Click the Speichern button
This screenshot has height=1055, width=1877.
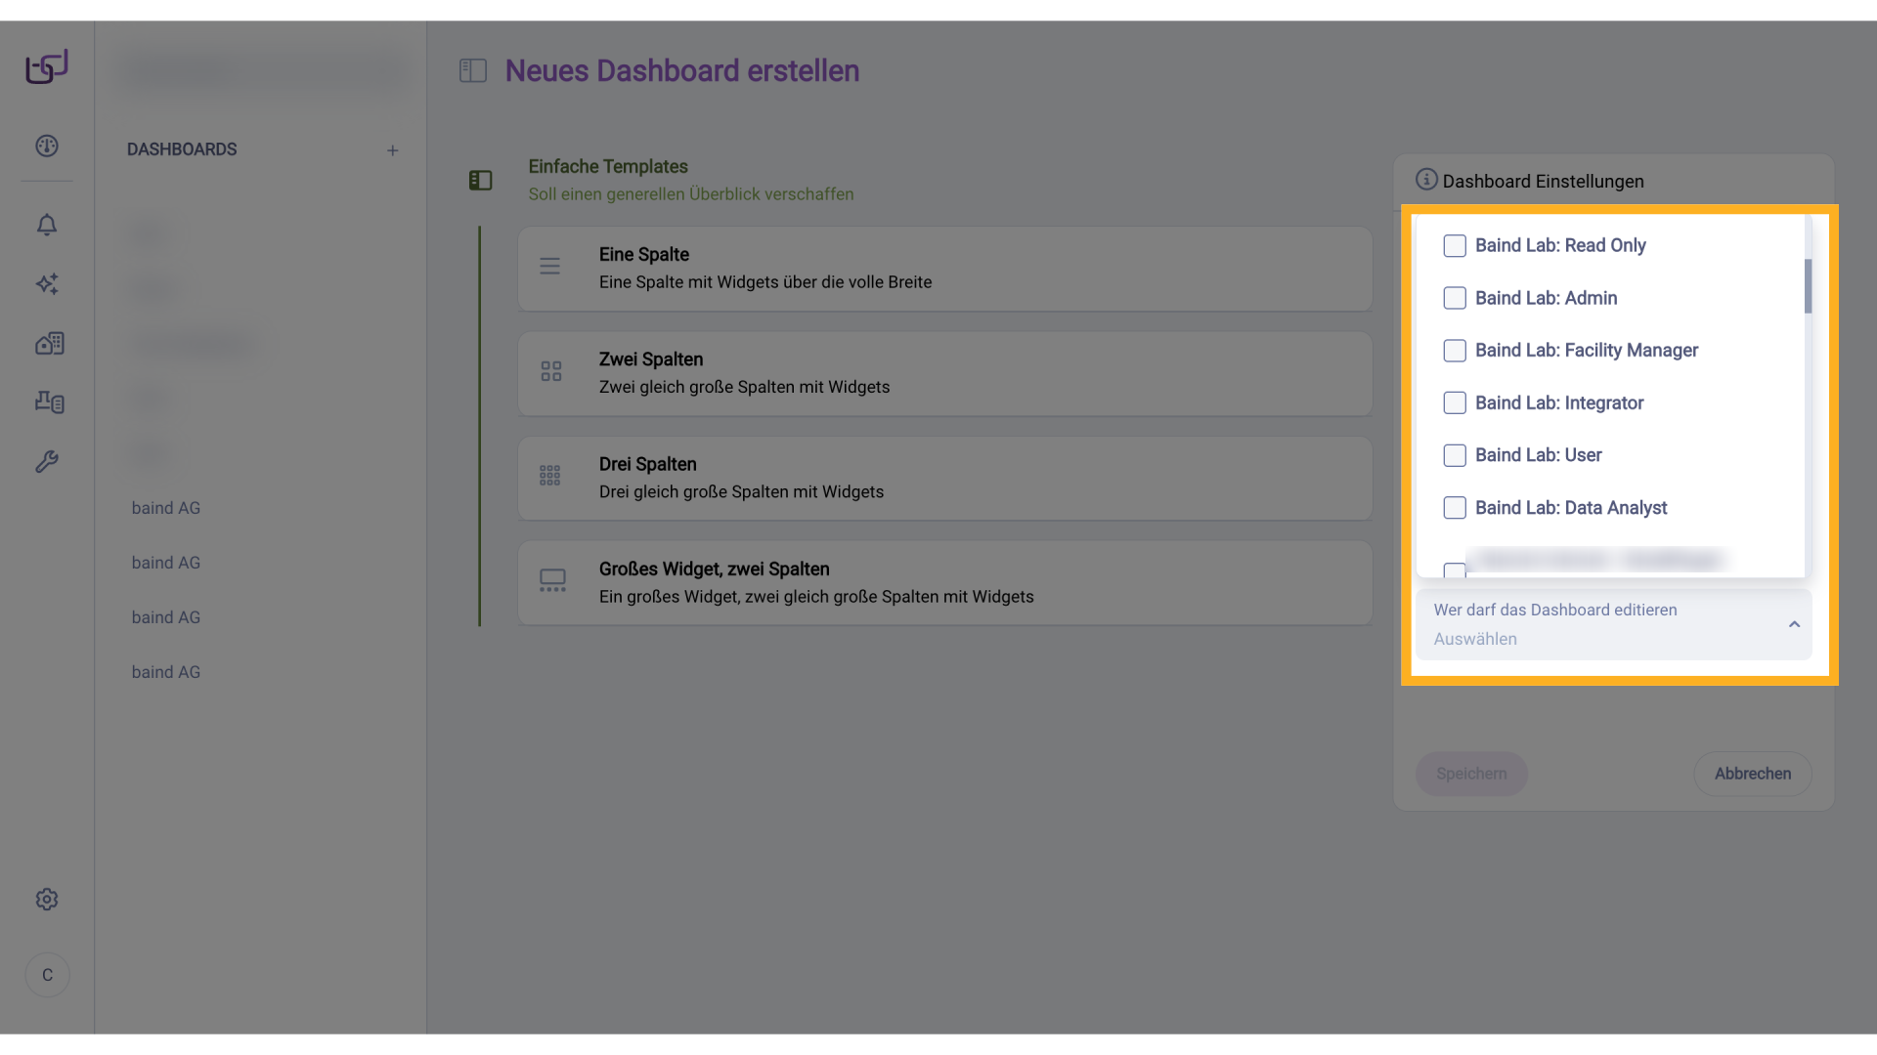click(1471, 774)
